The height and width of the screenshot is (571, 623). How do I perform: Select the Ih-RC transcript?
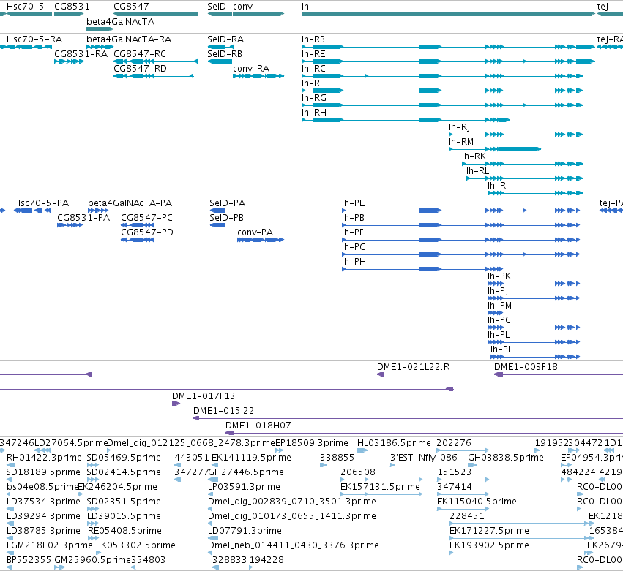(442, 76)
